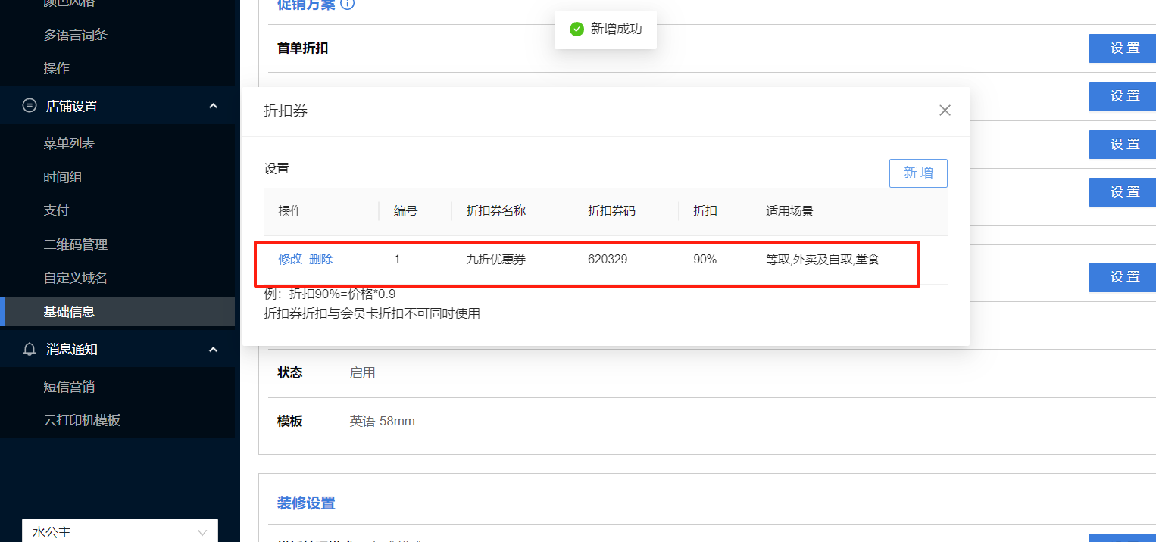Click the 折扣券 dialog title
The image size is (1156, 542).
pos(286,111)
